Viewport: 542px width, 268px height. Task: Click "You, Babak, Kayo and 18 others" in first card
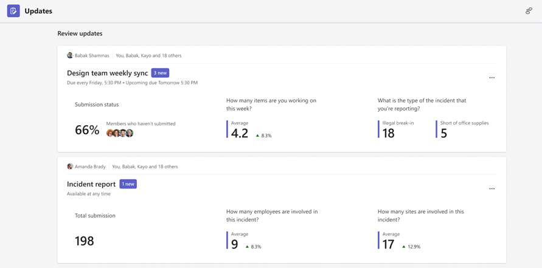148,55
